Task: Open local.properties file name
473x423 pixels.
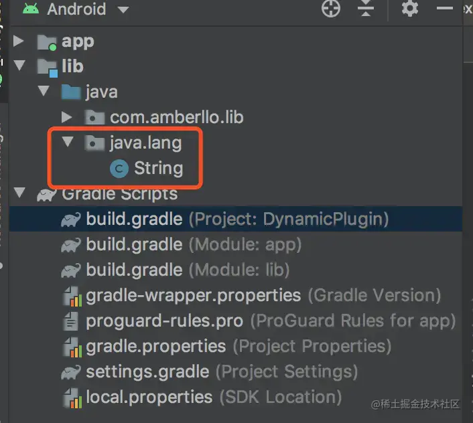Action: point(149,397)
